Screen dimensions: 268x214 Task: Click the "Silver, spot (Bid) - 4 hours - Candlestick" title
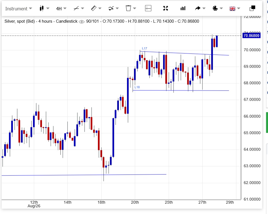coord(41,21)
